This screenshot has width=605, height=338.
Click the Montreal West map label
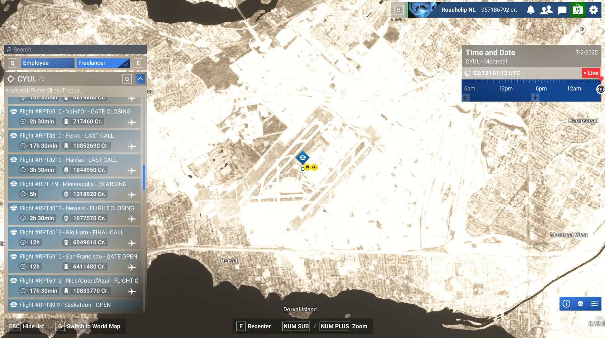[x=569, y=235]
